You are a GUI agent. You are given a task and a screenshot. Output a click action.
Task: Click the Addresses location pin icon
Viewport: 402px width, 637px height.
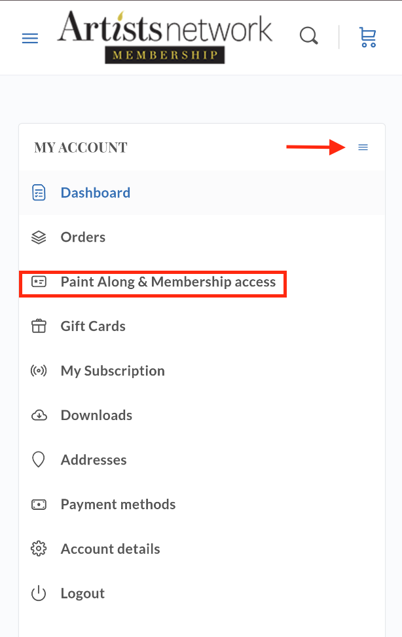tap(39, 459)
